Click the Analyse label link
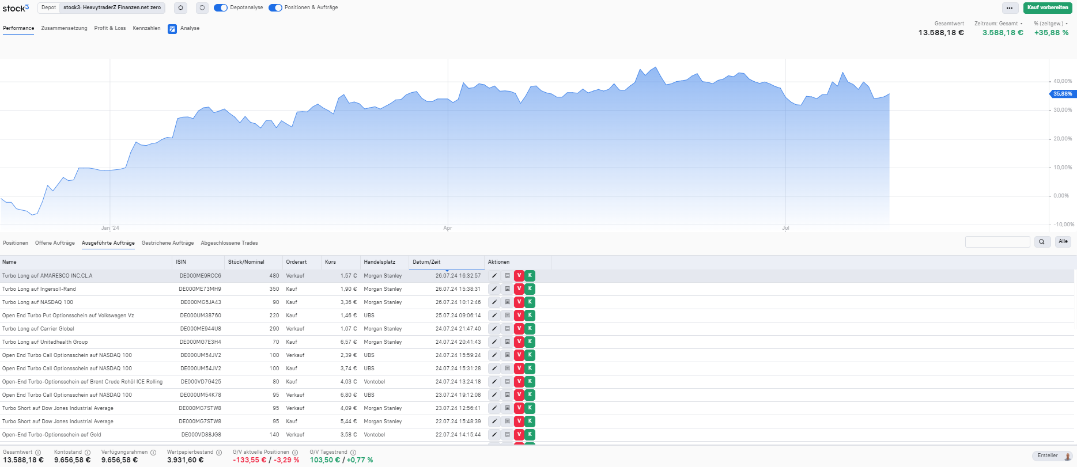 [x=190, y=28]
